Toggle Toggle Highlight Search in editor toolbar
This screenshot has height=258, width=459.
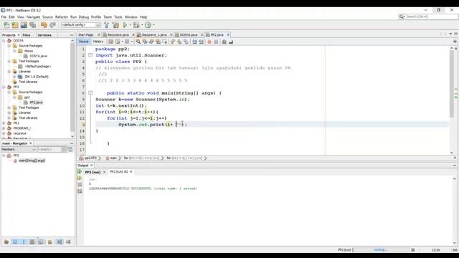coord(158,42)
